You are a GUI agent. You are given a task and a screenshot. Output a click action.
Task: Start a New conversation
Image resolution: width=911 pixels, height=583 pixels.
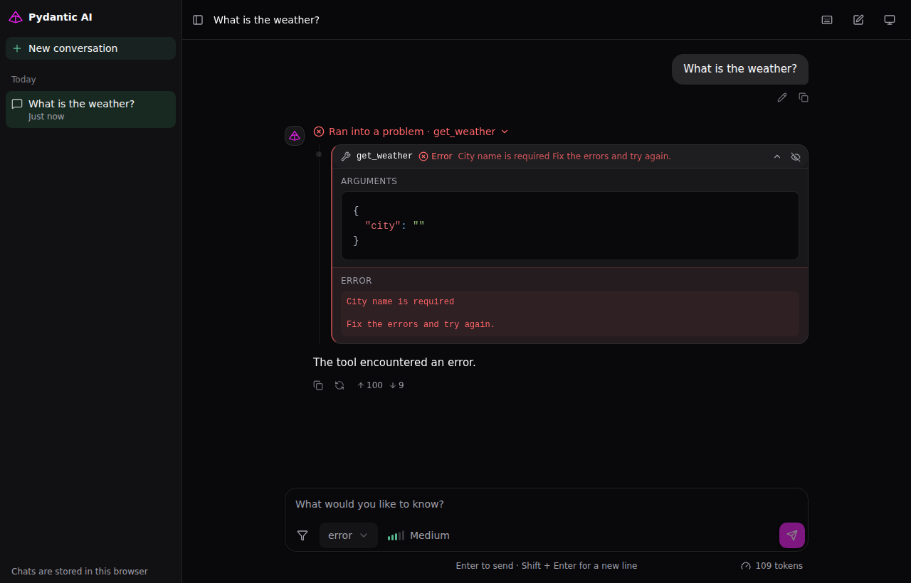point(90,48)
